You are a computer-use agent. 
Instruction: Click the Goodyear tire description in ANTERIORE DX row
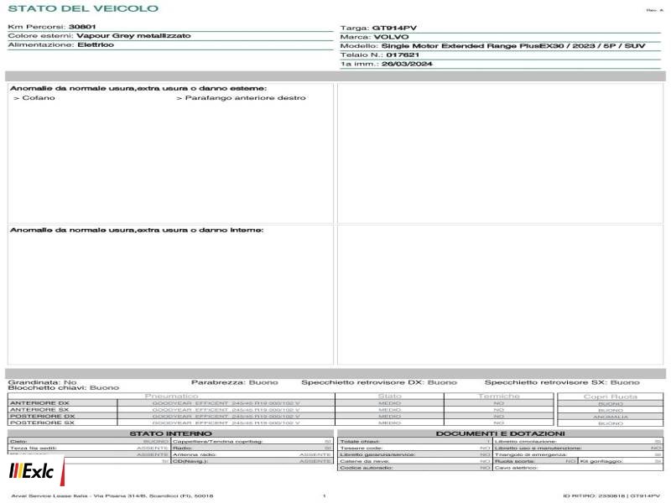click(226, 403)
